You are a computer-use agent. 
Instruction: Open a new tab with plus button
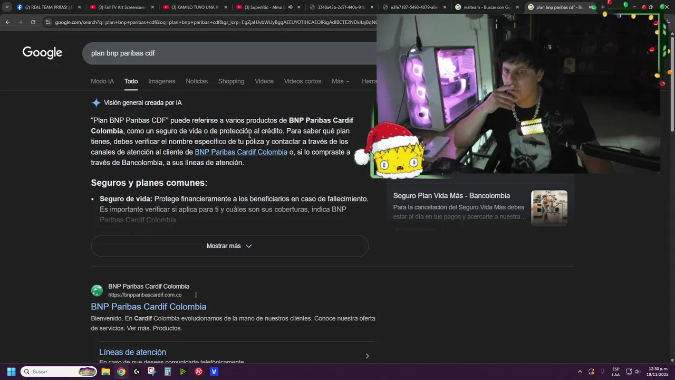[603, 7]
